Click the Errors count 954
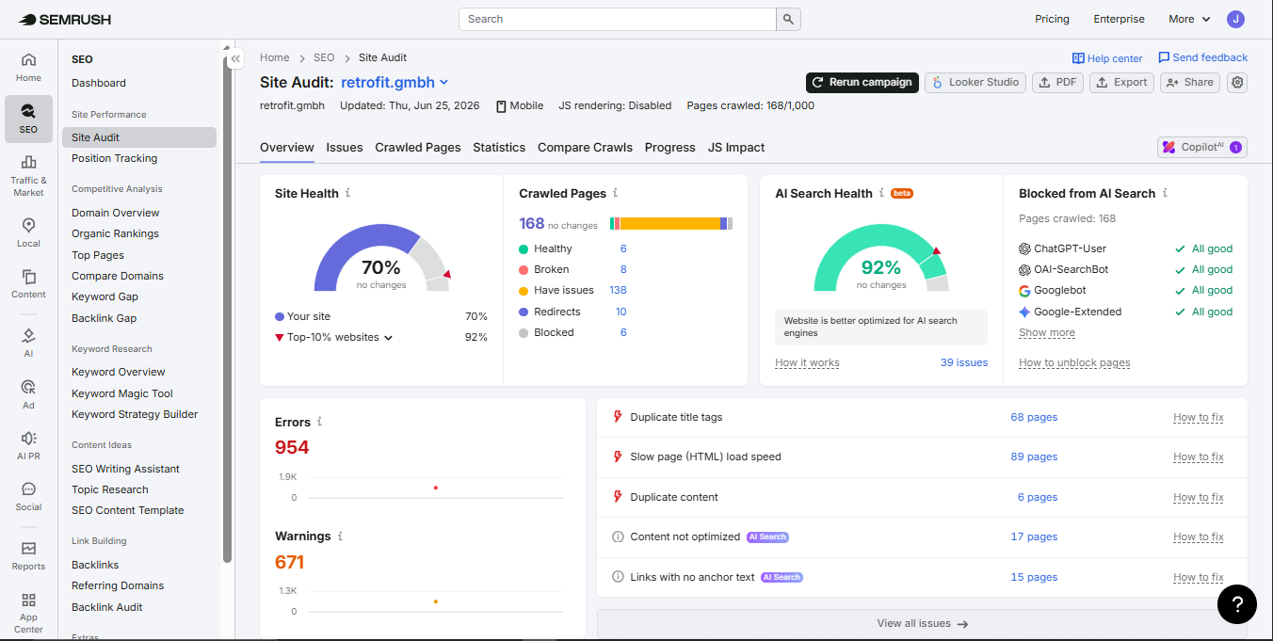 [x=292, y=447]
